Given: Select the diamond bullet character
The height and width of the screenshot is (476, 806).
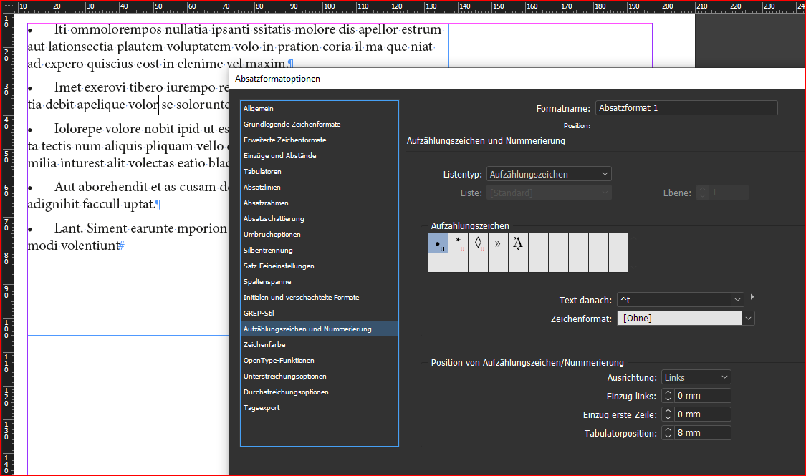Looking at the screenshot, I should tap(477, 243).
